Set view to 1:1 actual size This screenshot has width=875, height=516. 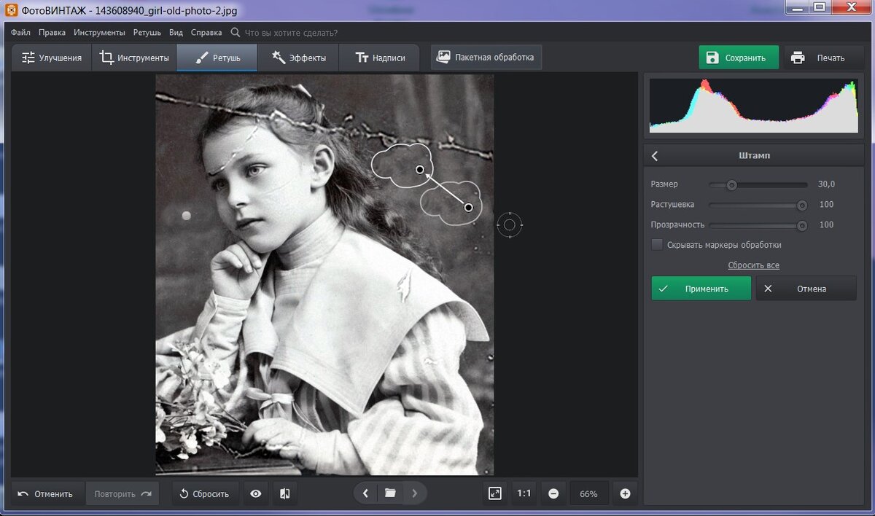coord(524,493)
